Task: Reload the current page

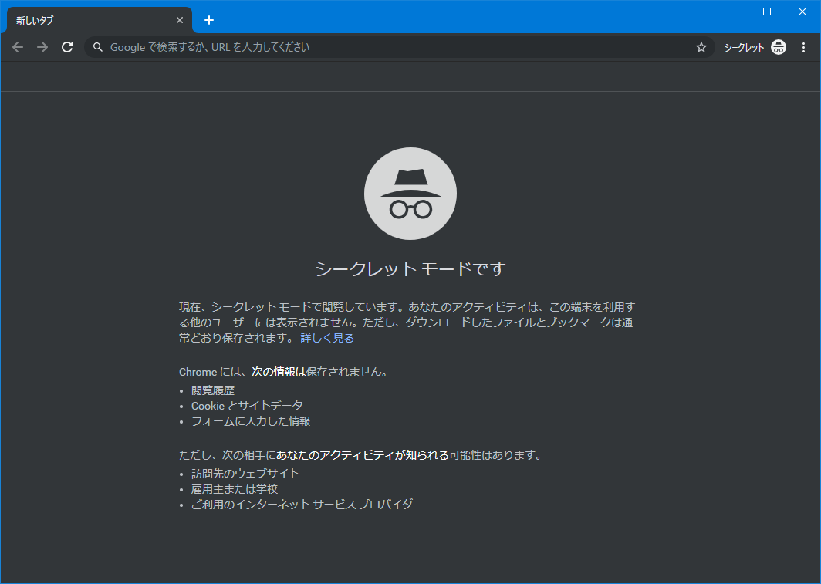Action: coord(67,47)
